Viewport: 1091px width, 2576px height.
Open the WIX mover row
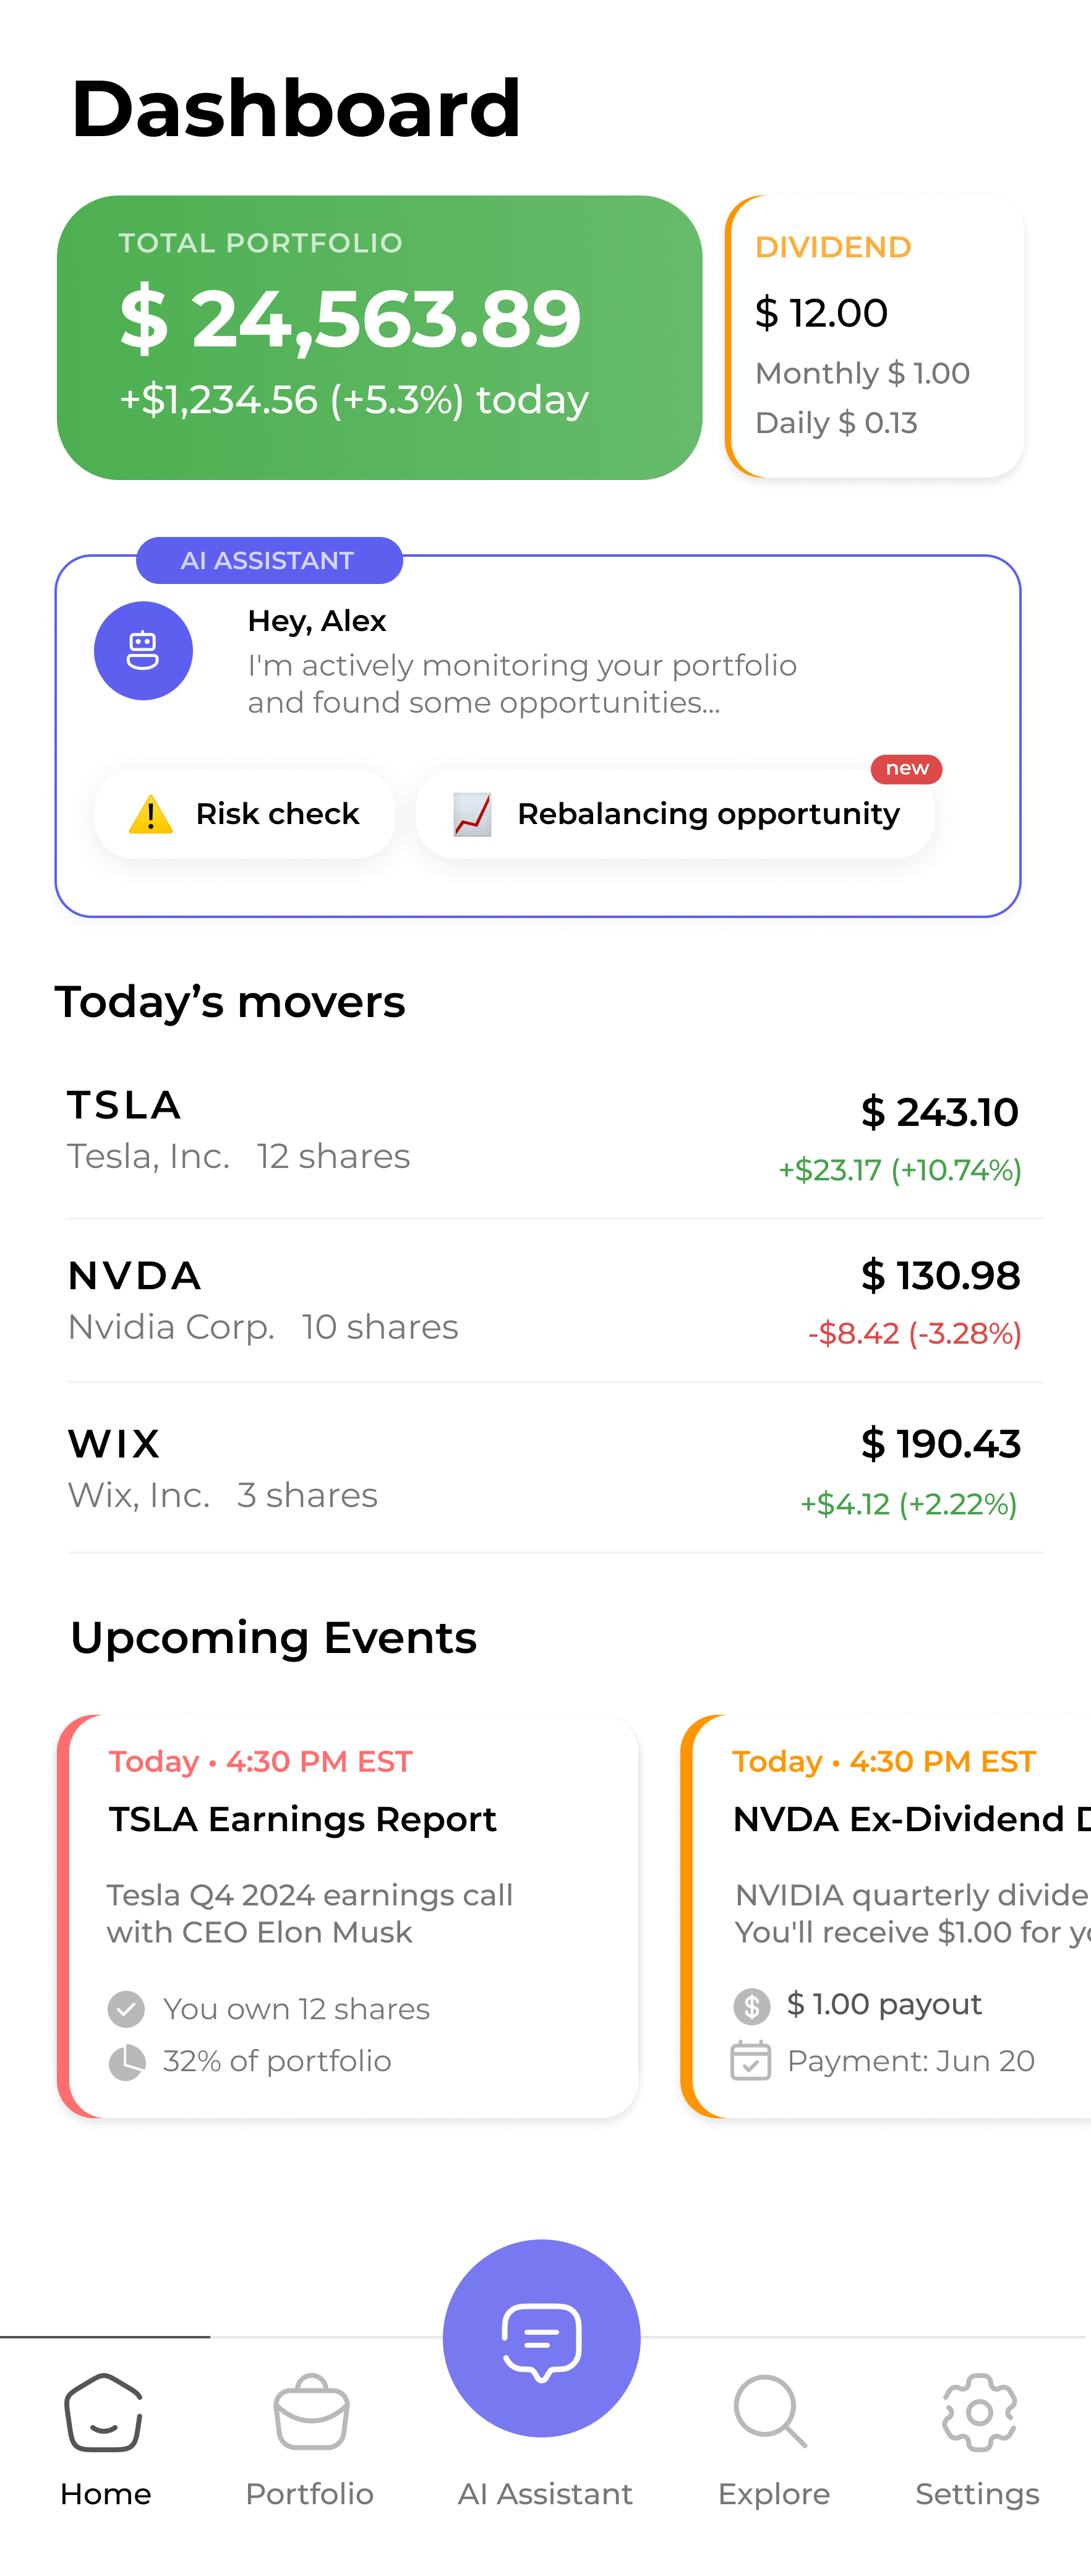(544, 1469)
